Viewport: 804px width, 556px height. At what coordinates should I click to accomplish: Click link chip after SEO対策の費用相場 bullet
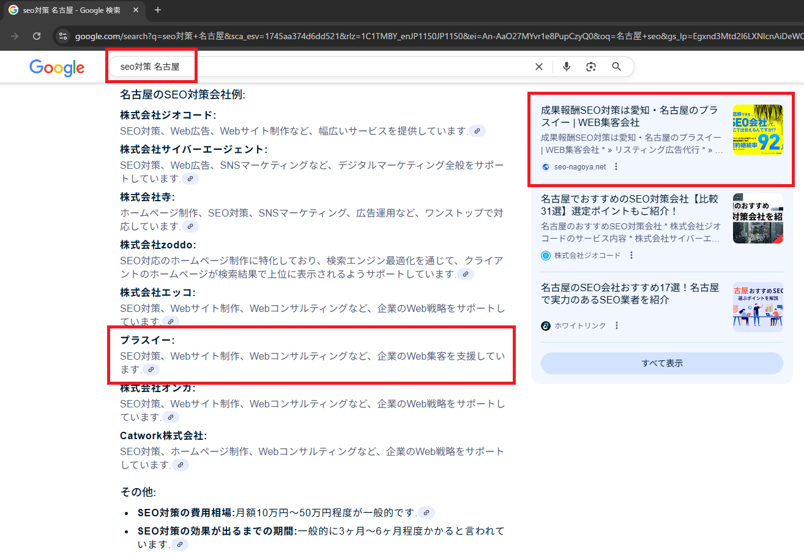click(426, 513)
